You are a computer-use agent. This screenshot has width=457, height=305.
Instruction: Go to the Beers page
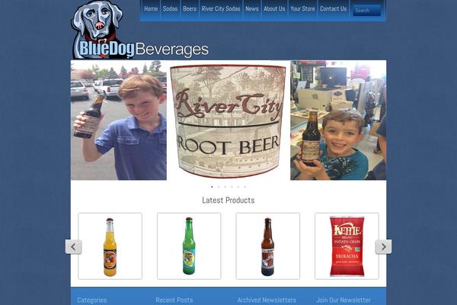190,8
